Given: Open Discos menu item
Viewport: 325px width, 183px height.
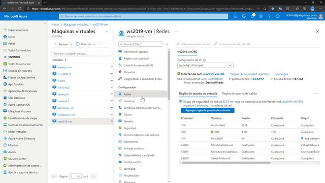Looking at the screenshot, I should point(127,114).
